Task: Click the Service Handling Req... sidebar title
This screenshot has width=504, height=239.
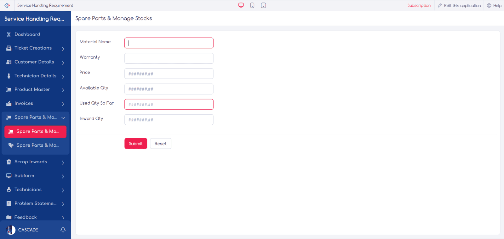Action: (x=34, y=19)
